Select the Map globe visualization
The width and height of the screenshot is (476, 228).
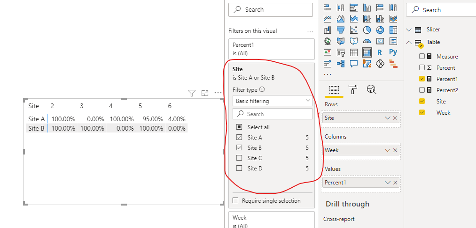(x=327, y=41)
